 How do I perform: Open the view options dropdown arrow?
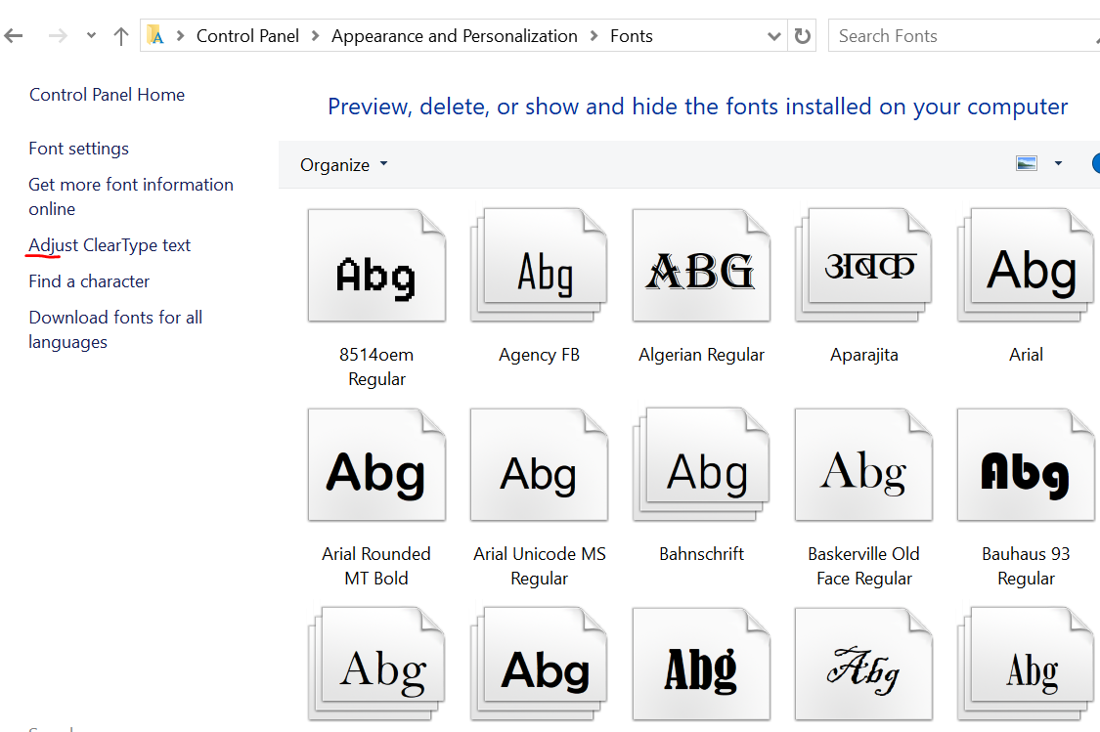[x=1058, y=164]
